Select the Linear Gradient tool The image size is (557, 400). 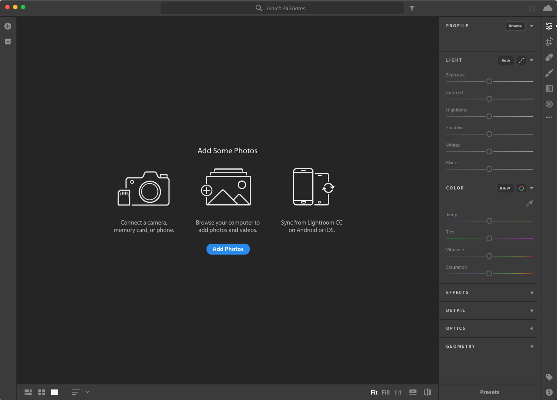click(x=549, y=88)
